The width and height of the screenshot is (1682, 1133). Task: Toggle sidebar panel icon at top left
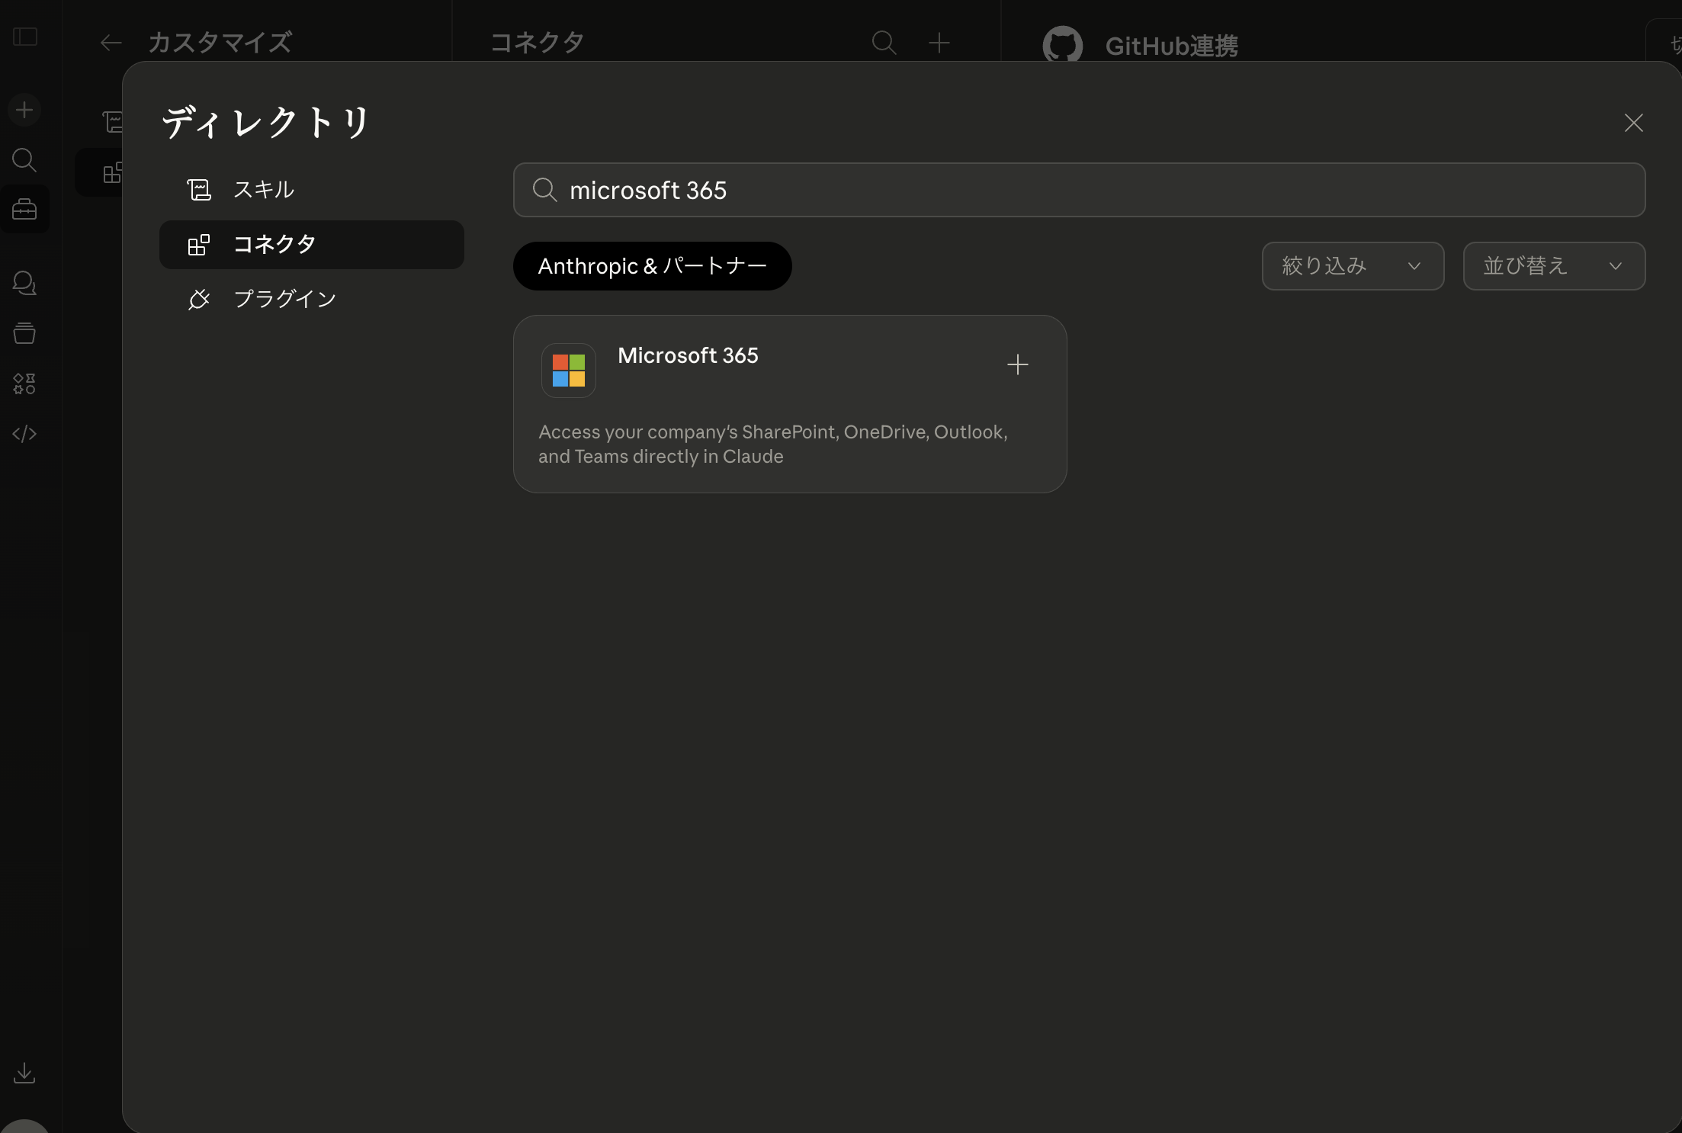[25, 37]
